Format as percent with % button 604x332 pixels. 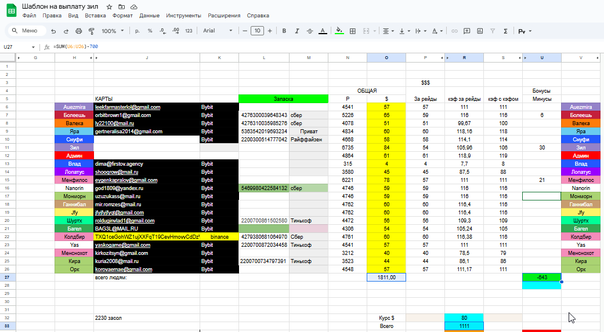pyautogui.click(x=150, y=31)
